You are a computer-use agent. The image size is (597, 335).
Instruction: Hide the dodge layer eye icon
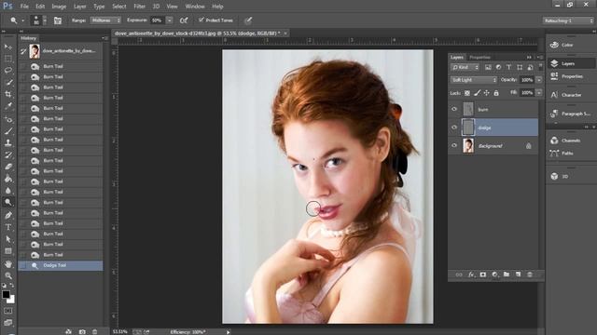point(454,127)
